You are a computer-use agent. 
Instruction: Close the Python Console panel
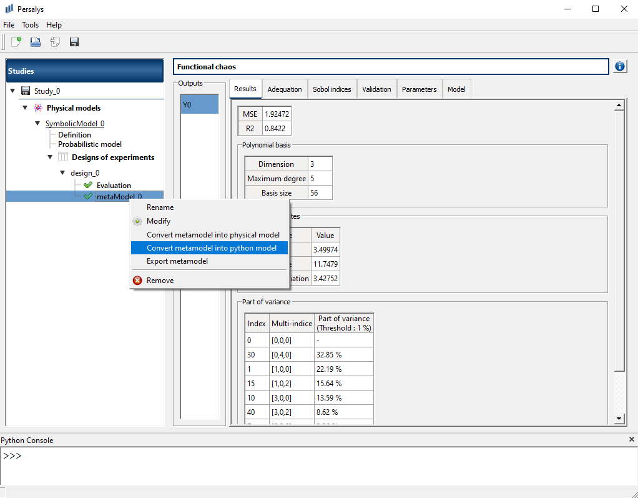tap(631, 440)
